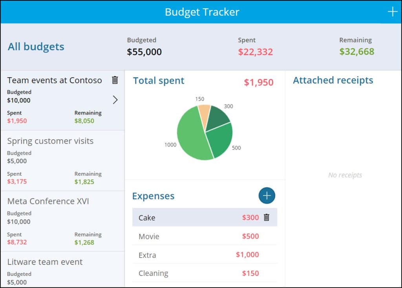402x288 pixels.
Task: Click the Expenses section heading
Action: [153, 196]
